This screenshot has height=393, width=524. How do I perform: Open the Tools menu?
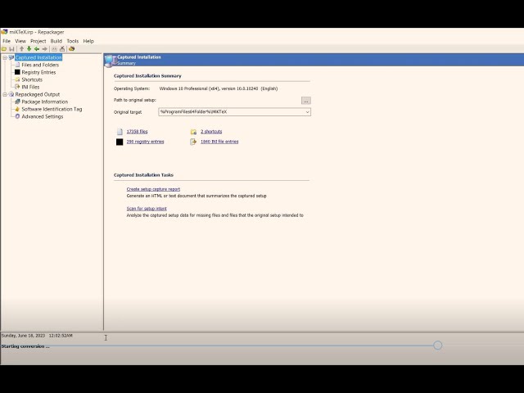pyautogui.click(x=73, y=41)
